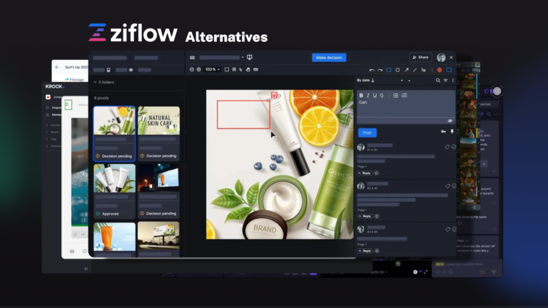Open the small caret dropdown after By date
This screenshot has height=308, width=548.
click(x=402, y=81)
